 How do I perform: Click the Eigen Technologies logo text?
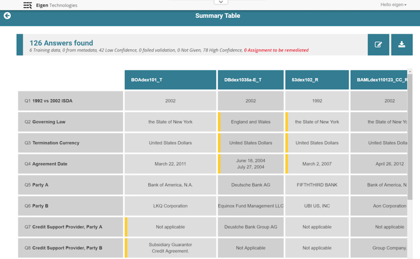tap(57, 5)
